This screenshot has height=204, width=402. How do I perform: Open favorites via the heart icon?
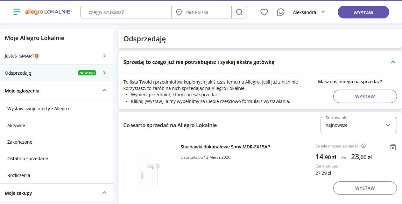264,12
